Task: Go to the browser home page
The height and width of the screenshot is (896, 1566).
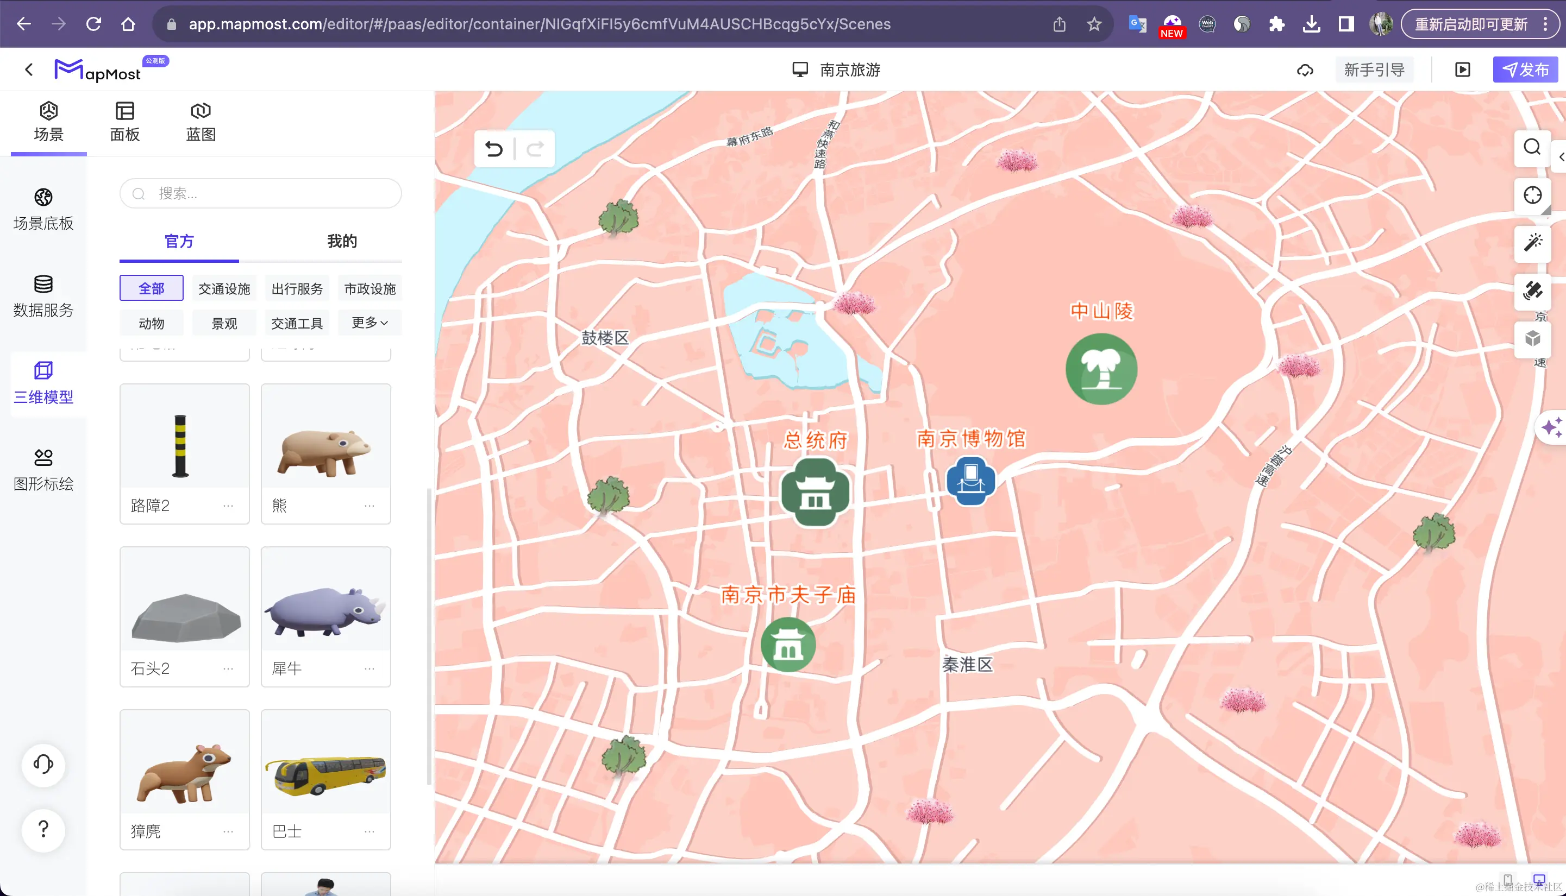Action: 128,24
